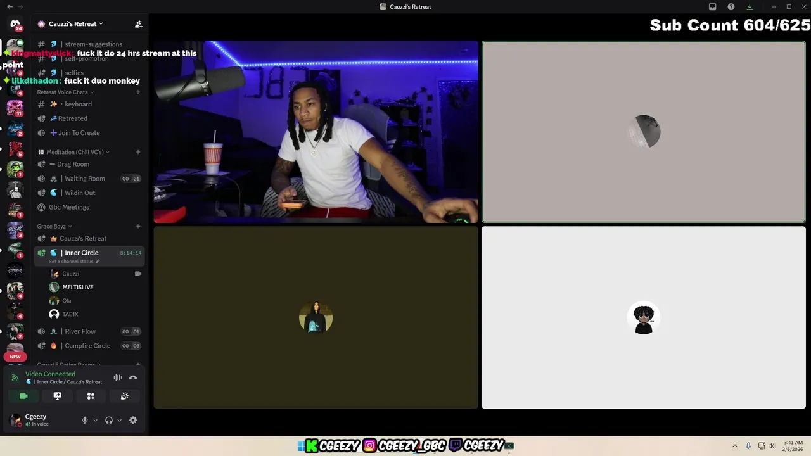Open output device options arrow beside headphones
811x456 pixels.
pos(119,420)
